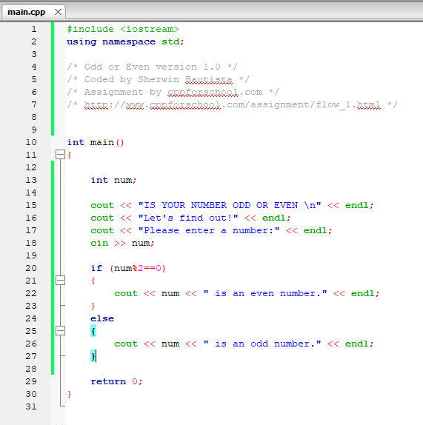Viewport: 423px width, 425px height.
Task: Click 'cin >> num;' statement
Action: pyautogui.click(x=122, y=243)
